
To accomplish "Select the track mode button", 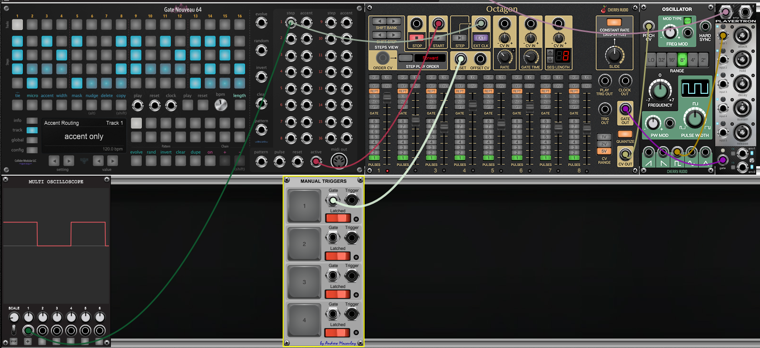I will click(x=32, y=130).
